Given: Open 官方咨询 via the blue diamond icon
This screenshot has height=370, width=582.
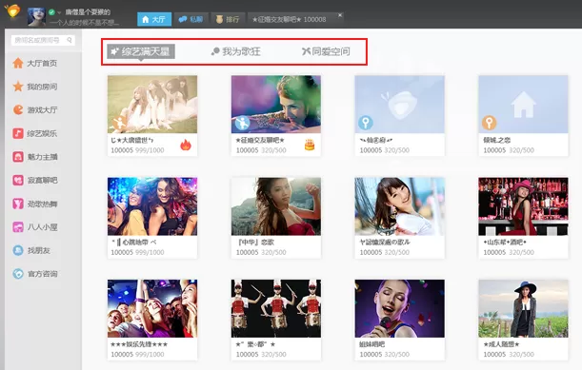Looking at the screenshot, I should point(18,274).
